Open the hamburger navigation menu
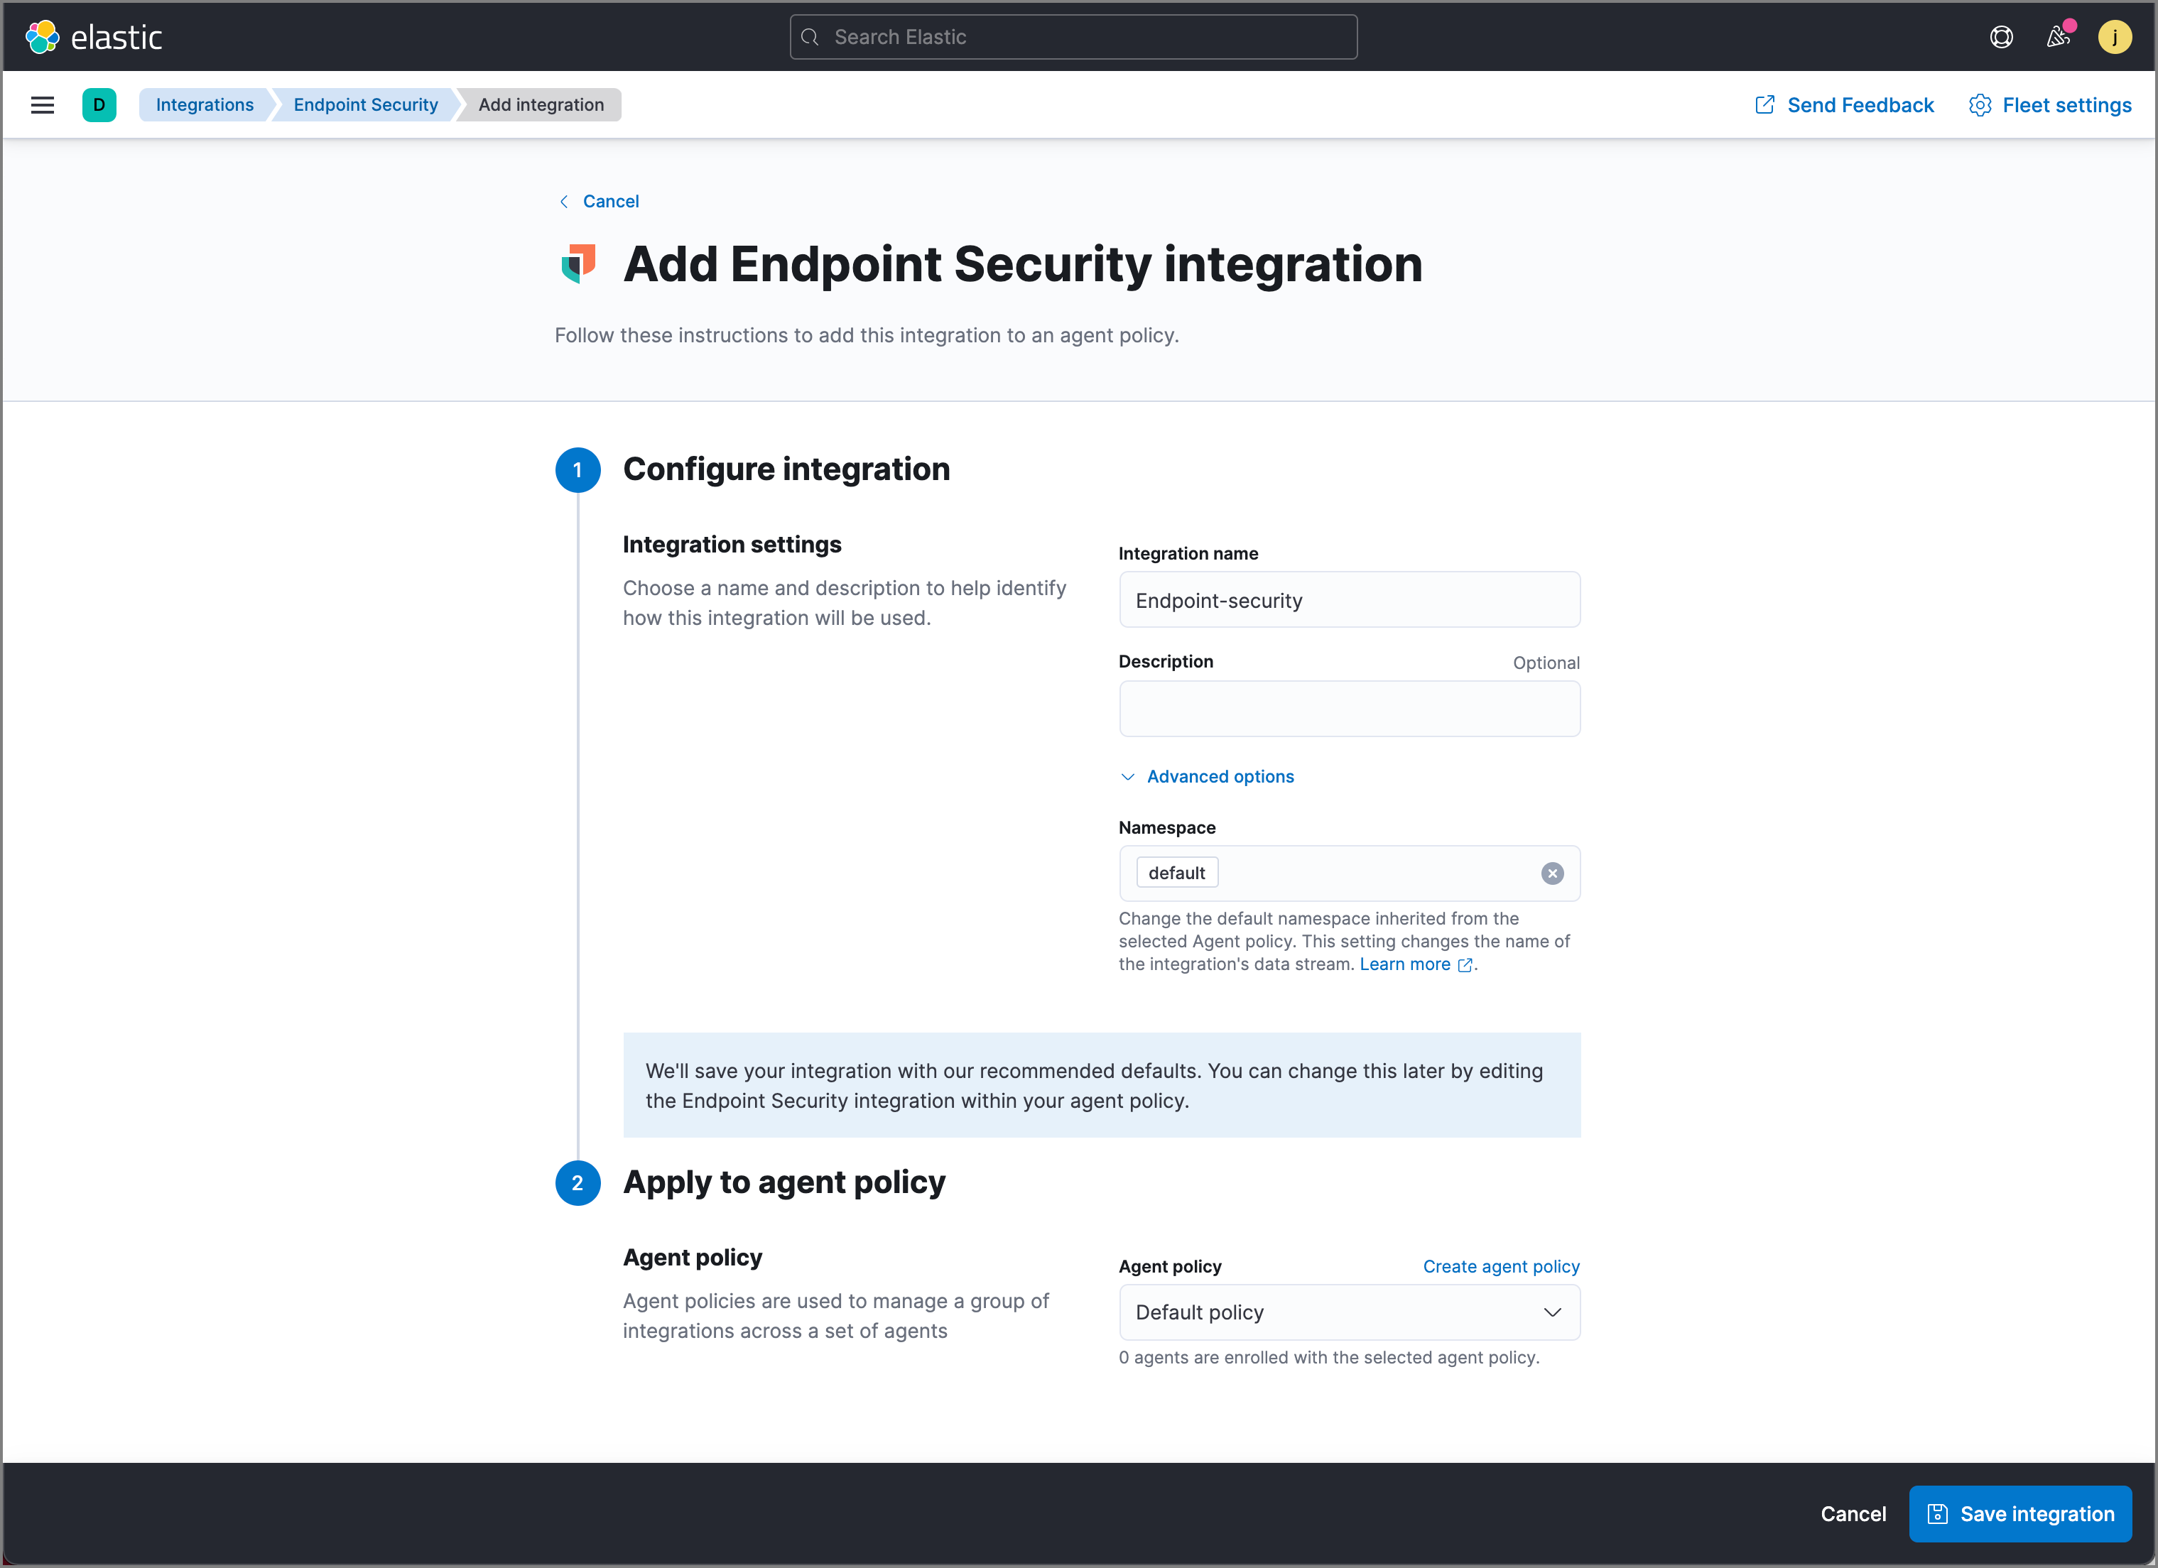This screenshot has width=2158, height=1568. (x=42, y=104)
